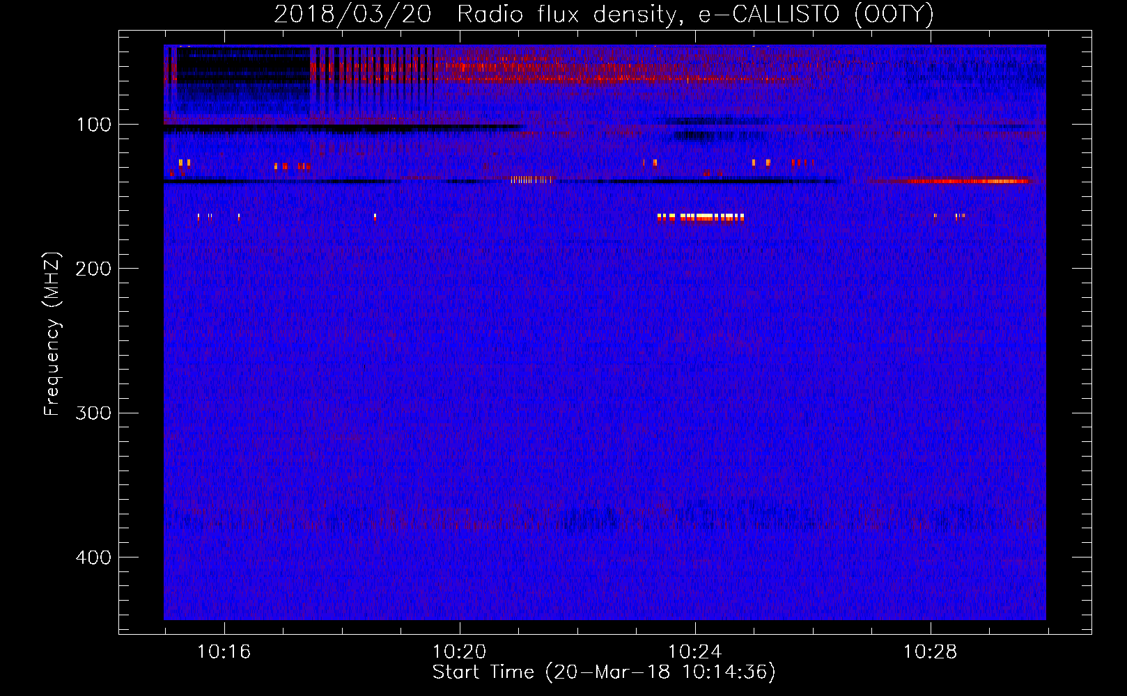Click the bright yellow-white burst near 10:24
Screen dimensions: 1127x696
pos(701,217)
